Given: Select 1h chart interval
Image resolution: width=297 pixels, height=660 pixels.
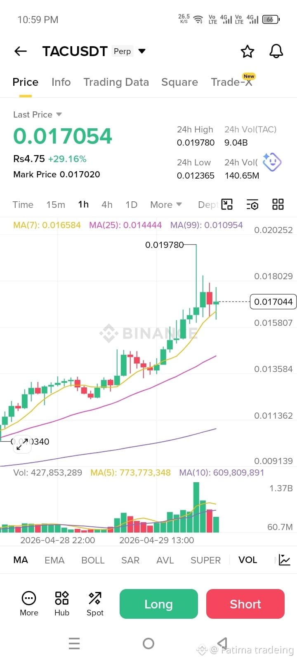Looking at the screenshot, I should click(x=83, y=205).
